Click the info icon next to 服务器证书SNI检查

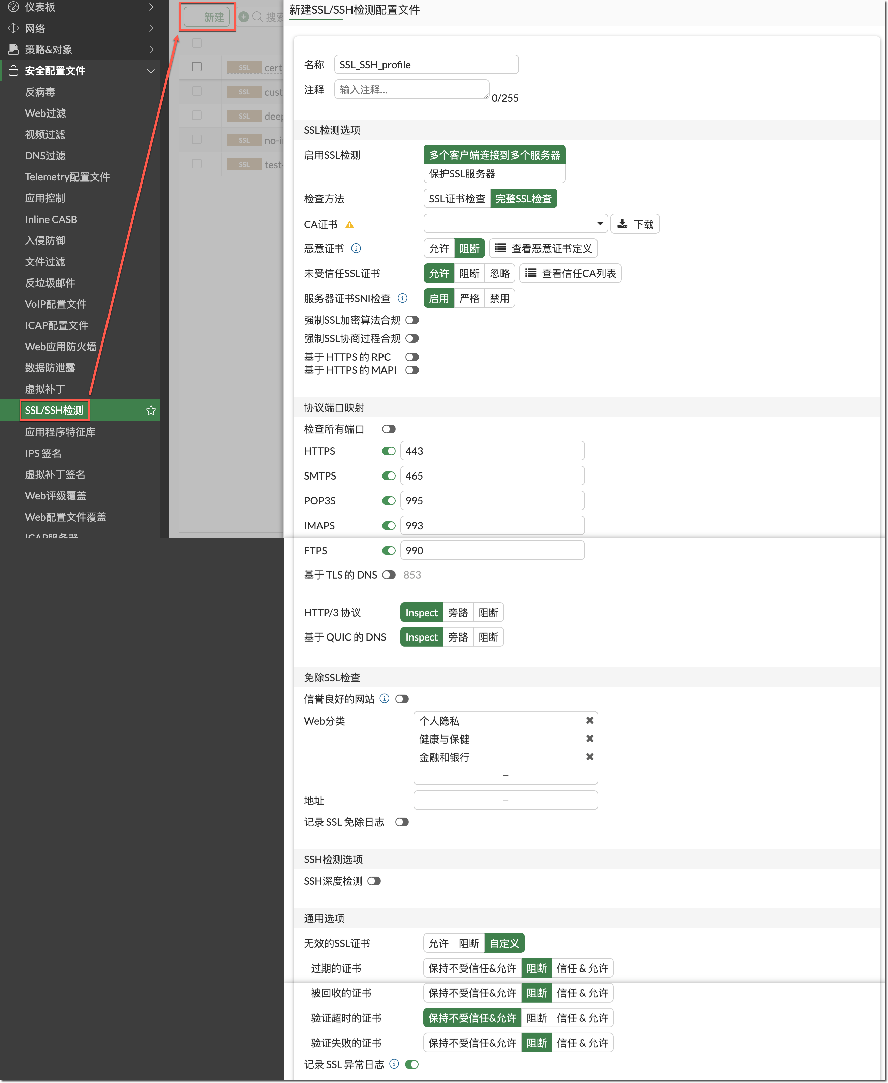point(403,298)
